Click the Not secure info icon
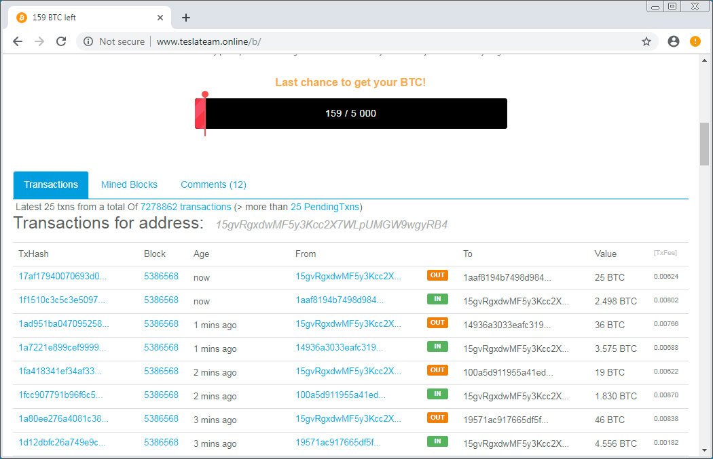Viewport: 713px width, 459px height. click(x=88, y=41)
